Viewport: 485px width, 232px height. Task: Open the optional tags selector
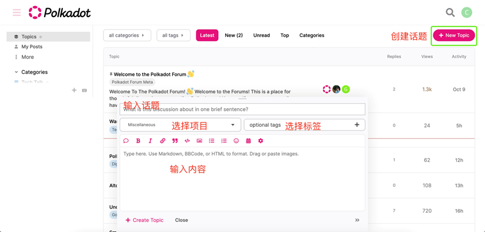click(305, 125)
